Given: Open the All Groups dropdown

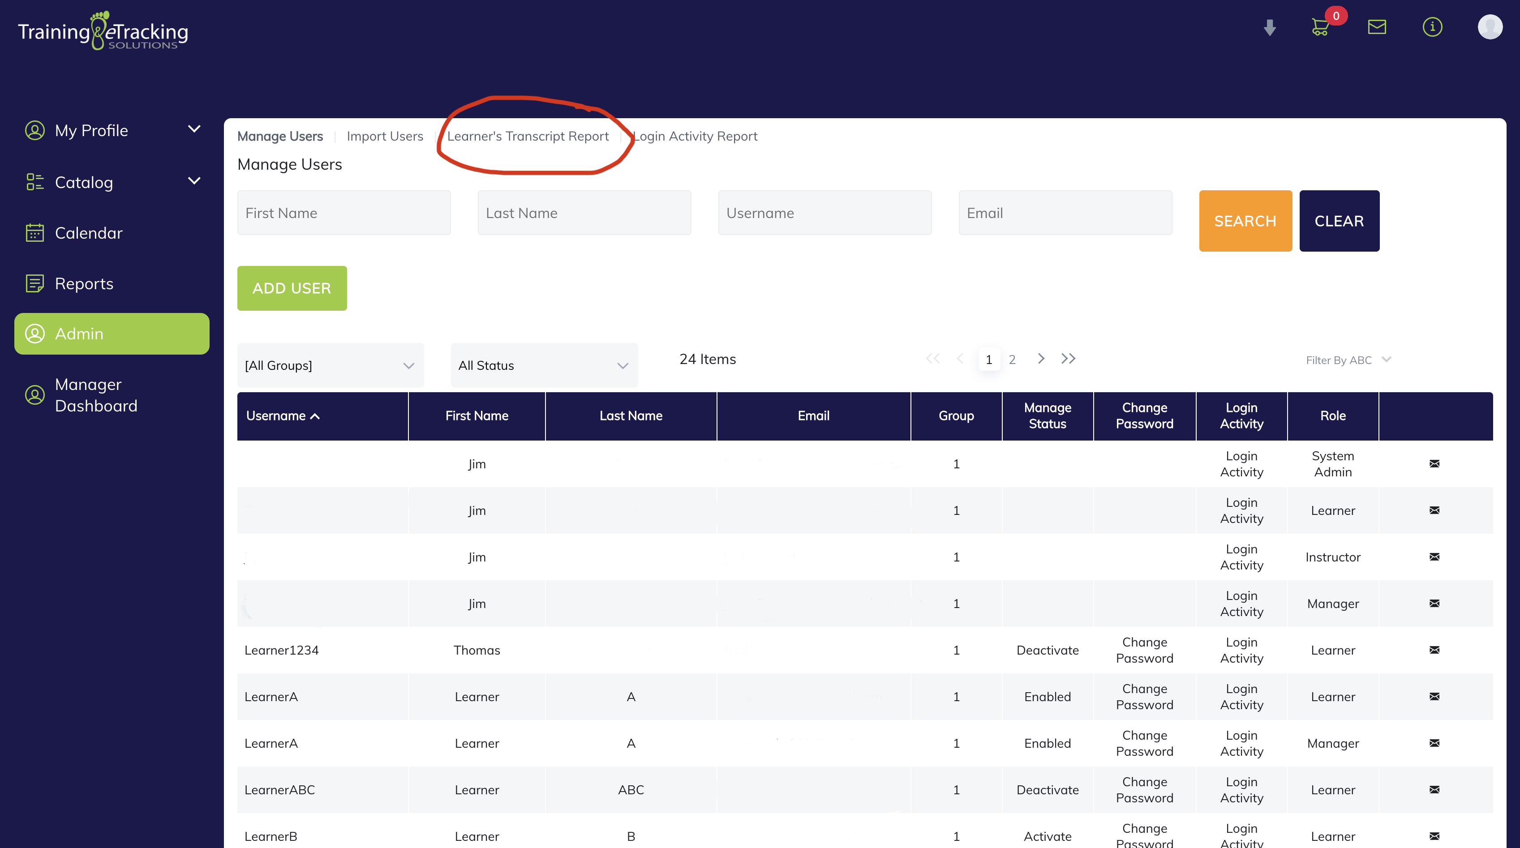Looking at the screenshot, I should tap(330, 366).
